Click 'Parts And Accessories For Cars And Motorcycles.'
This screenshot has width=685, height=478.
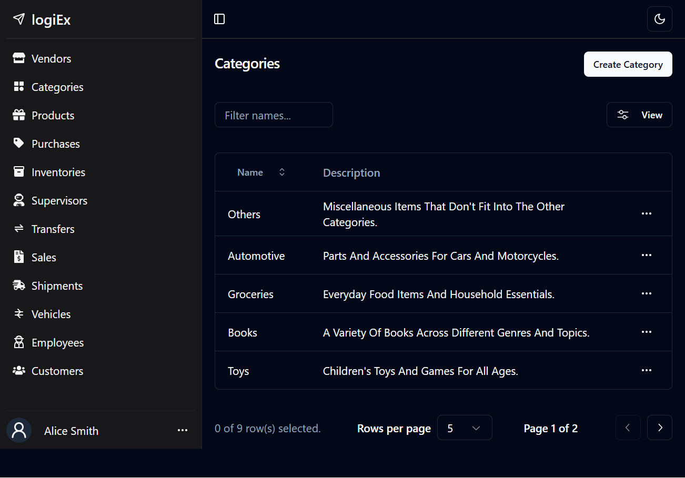click(441, 256)
